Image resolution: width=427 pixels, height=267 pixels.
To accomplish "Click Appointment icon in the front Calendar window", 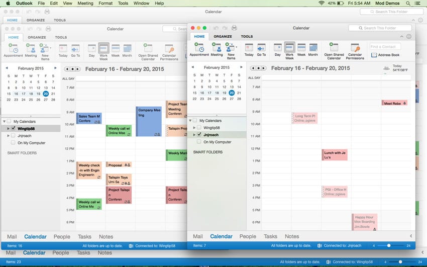I will pos(199,48).
